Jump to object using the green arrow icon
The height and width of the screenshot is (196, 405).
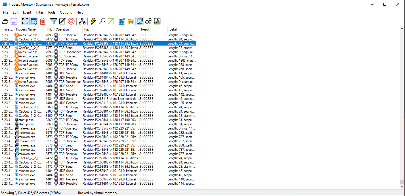pyautogui.click(x=111, y=21)
